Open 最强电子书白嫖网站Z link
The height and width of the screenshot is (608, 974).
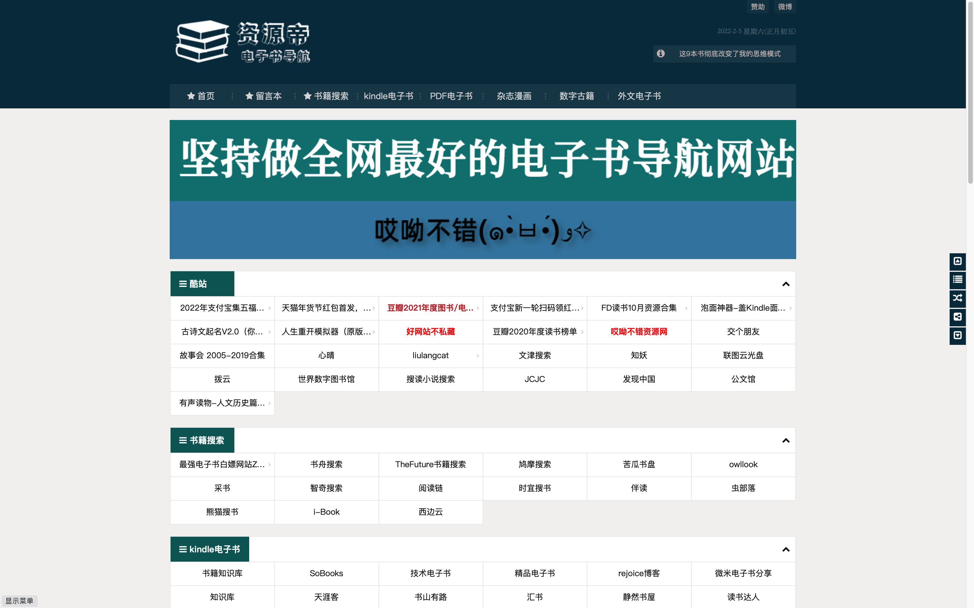(222, 465)
